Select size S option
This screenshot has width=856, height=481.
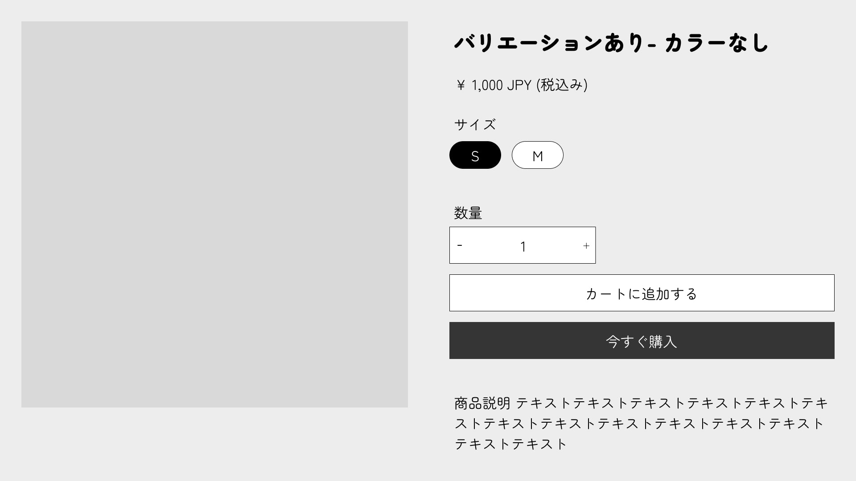coord(475,155)
